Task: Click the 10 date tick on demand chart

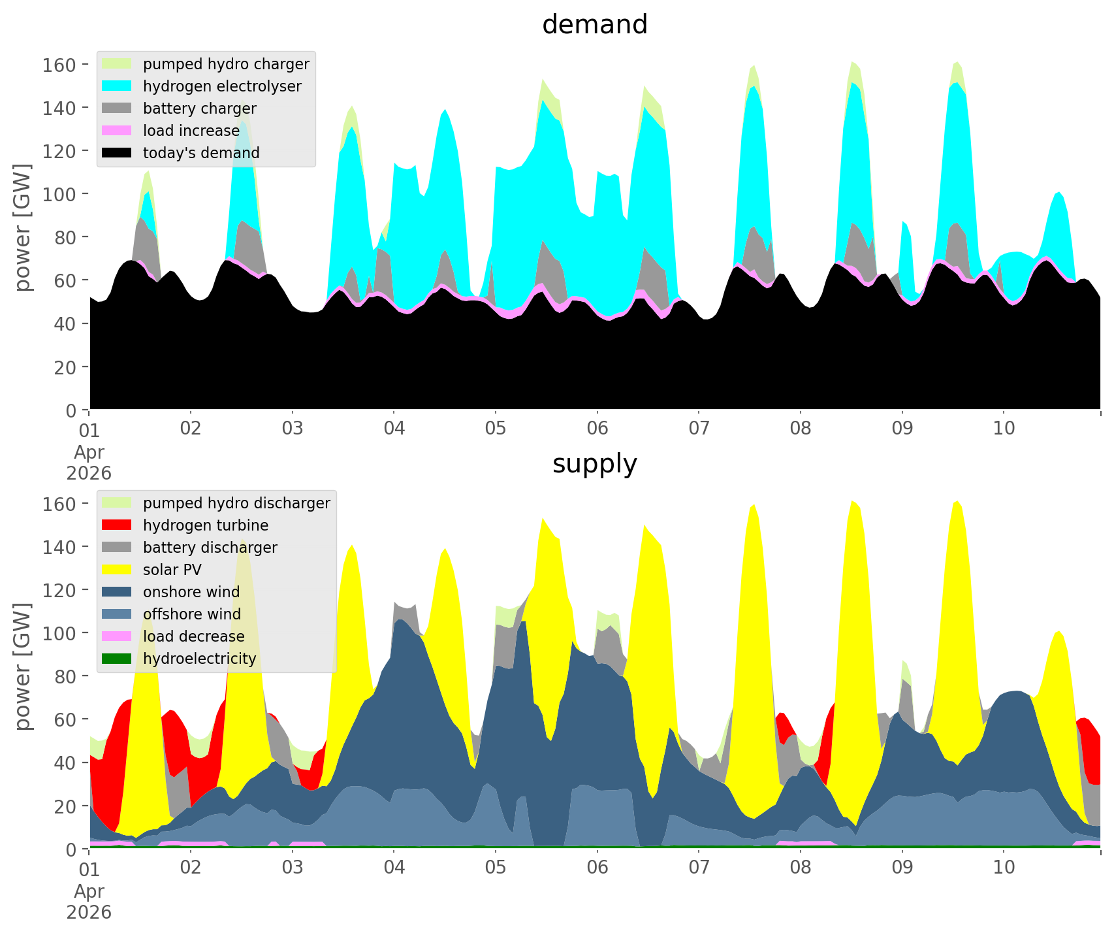Action: (1004, 429)
